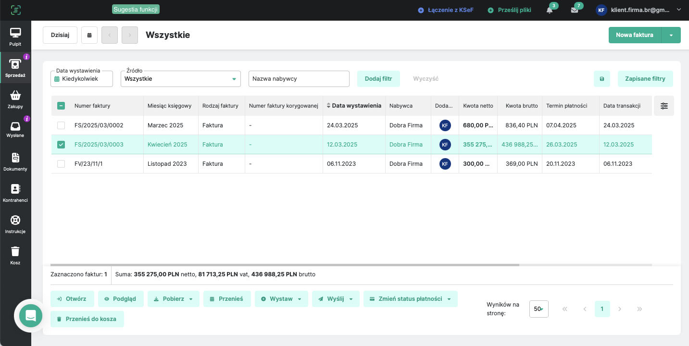Screen dimensions: 689x346
Task: Toggle the select-all header checkbox
Action: tap(61, 106)
